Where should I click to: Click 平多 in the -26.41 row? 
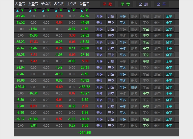point(123,68)
